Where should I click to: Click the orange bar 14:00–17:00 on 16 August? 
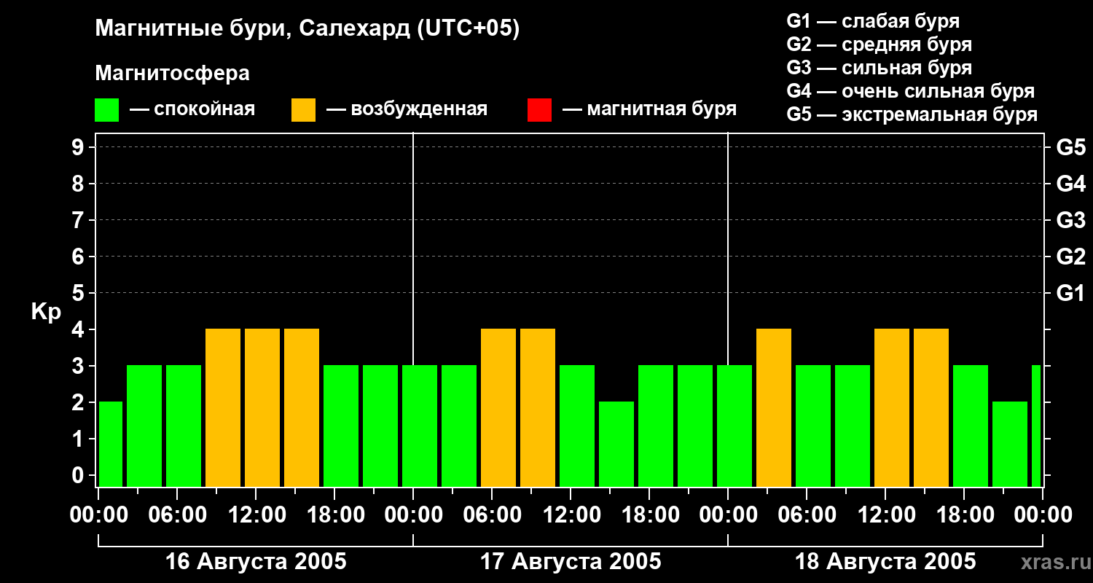(302, 407)
